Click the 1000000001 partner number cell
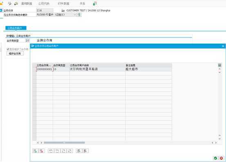Screen dimensions: 226x162 (45, 69)
